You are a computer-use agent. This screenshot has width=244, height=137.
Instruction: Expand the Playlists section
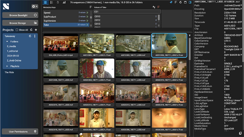point(7,66)
